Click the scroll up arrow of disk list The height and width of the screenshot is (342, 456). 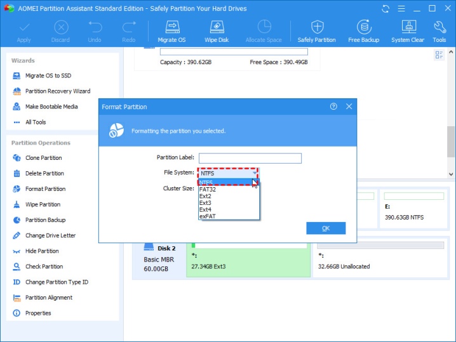click(x=451, y=52)
